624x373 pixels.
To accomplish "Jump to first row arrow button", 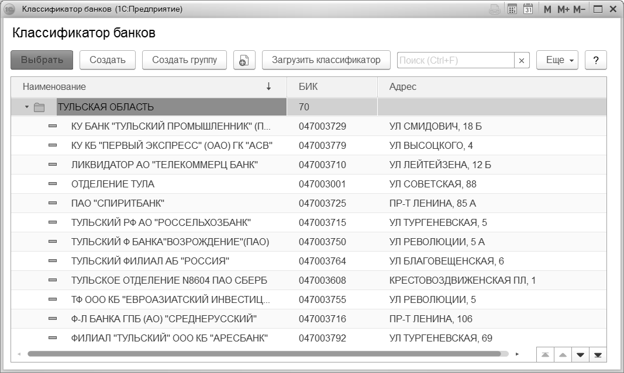I will [545, 355].
